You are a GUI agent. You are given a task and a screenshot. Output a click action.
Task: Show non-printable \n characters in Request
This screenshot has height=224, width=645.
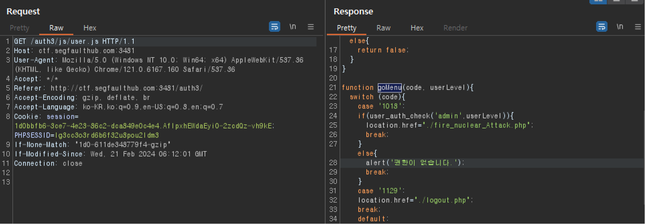coord(293,26)
